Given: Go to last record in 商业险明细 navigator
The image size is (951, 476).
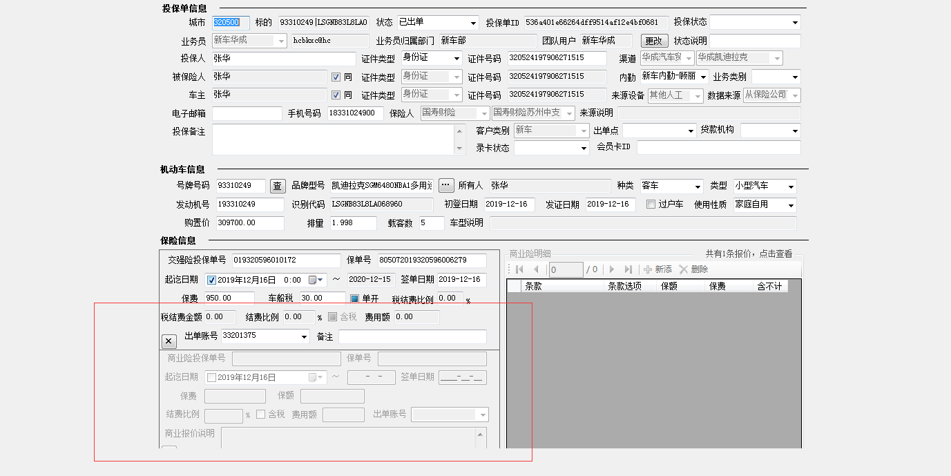Looking at the screenshot, I should [628, 269].
